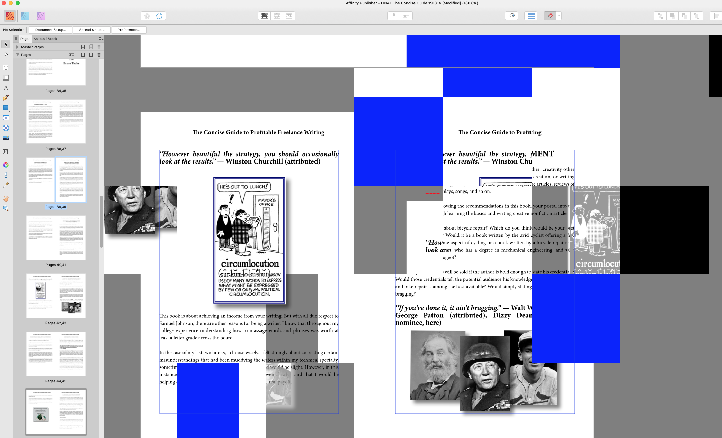Viewport: 722px width, 438px height.
Task: Duplicate the selected page icon
Action: pos(91,54)
